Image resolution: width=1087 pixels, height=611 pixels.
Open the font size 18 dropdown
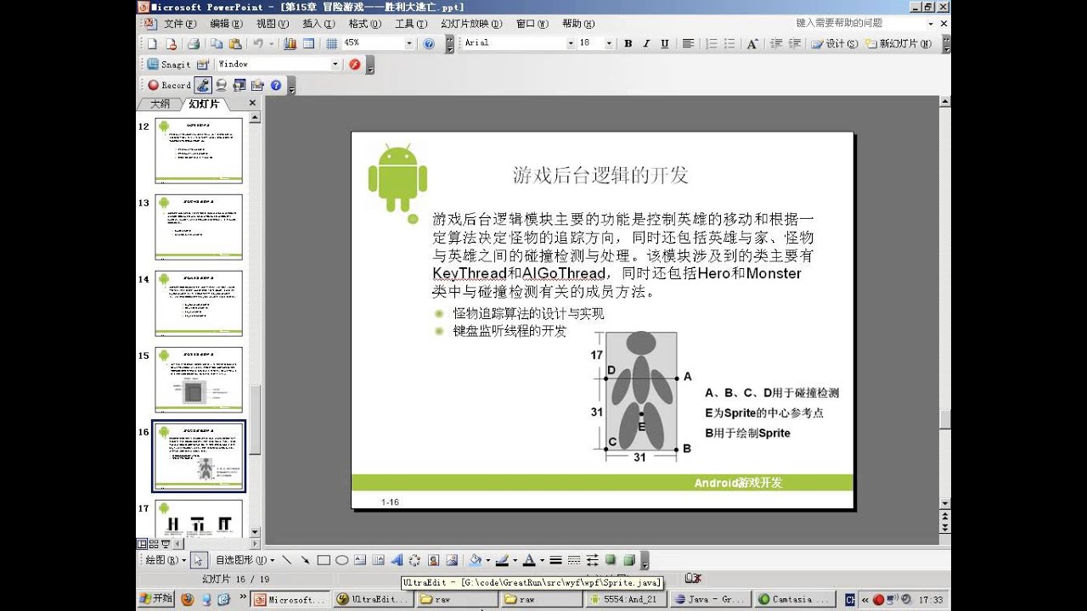[608, 43]
